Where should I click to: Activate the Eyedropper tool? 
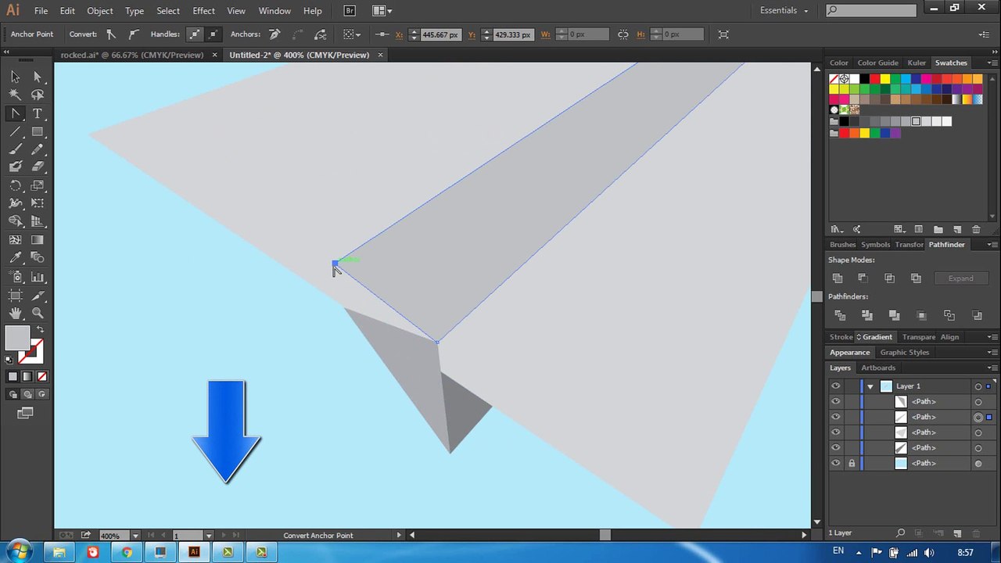[15, 258]
